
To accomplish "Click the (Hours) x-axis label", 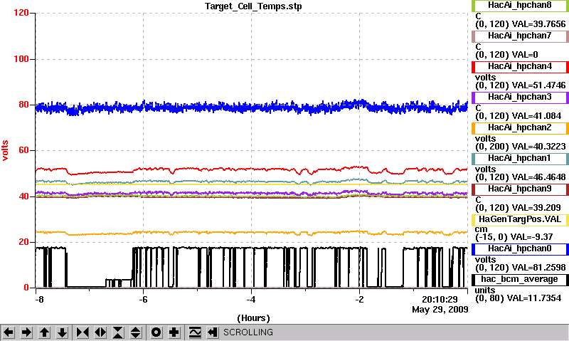I will point(253,318).
